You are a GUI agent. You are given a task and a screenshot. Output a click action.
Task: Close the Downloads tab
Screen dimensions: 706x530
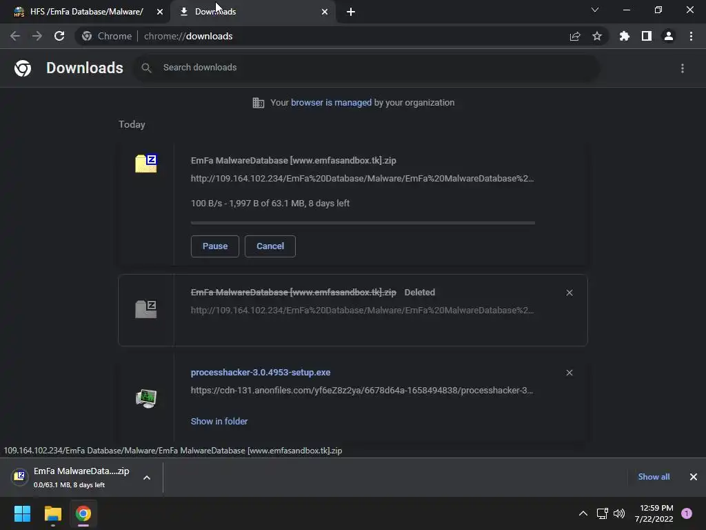[x=325, y=12]
